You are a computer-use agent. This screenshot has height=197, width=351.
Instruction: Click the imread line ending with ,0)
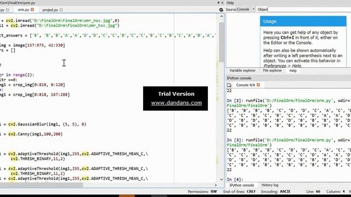tap(60, 20)
